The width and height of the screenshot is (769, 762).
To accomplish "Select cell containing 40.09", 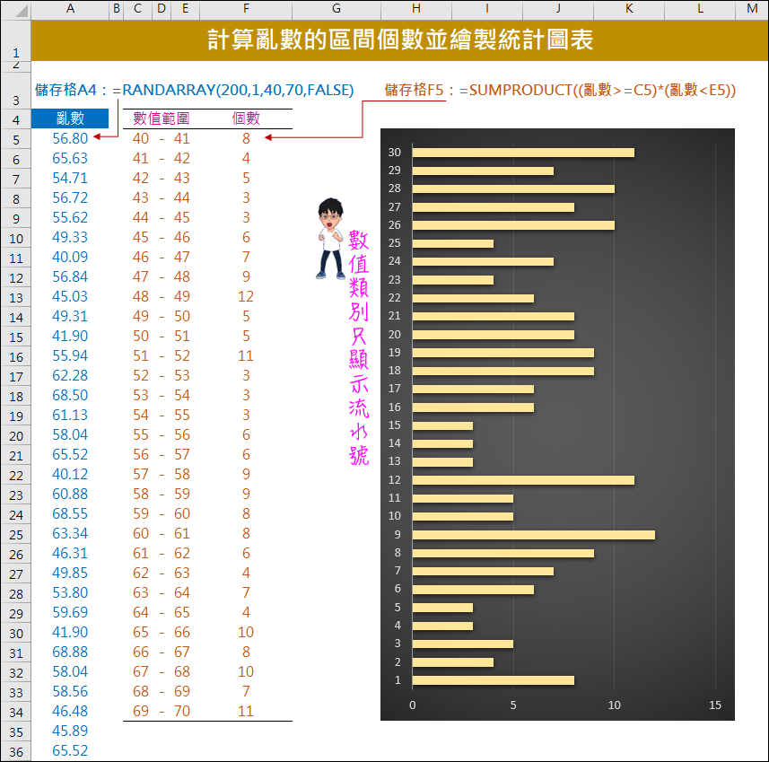I will click(x=70, y=257).
